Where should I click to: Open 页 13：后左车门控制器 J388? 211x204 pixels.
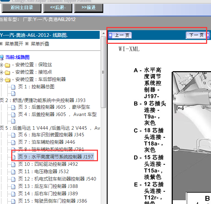(48, 186)
